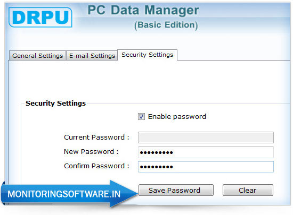Click the Basic Edition subtitle text
293x215 pixels.
[166, 25]
